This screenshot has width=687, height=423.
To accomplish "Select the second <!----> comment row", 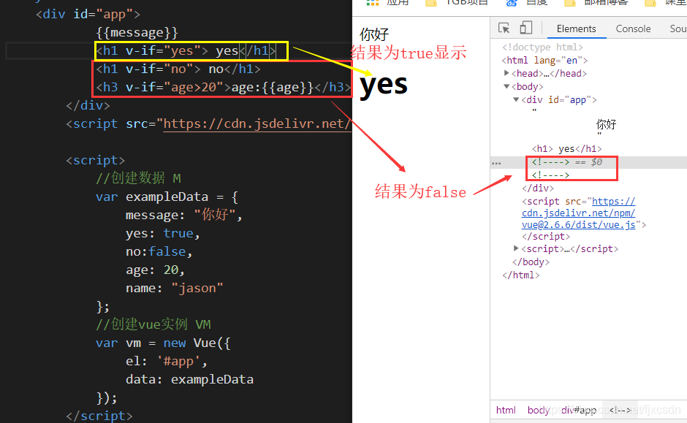I will coord(550,175).
